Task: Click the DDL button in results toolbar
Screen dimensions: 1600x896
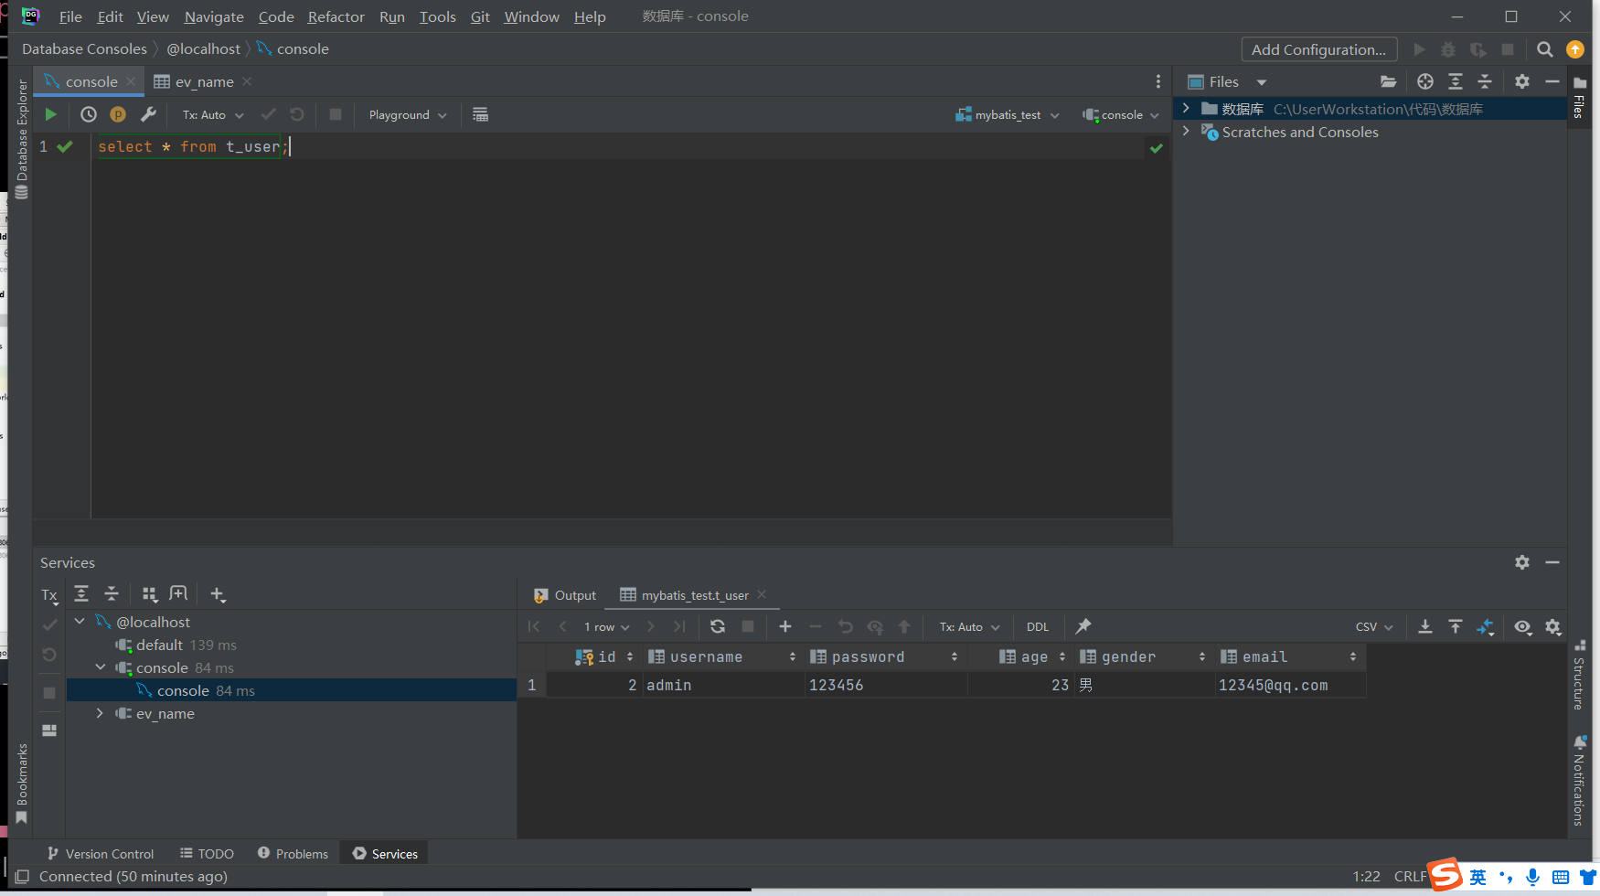Action: (1038, 626)
